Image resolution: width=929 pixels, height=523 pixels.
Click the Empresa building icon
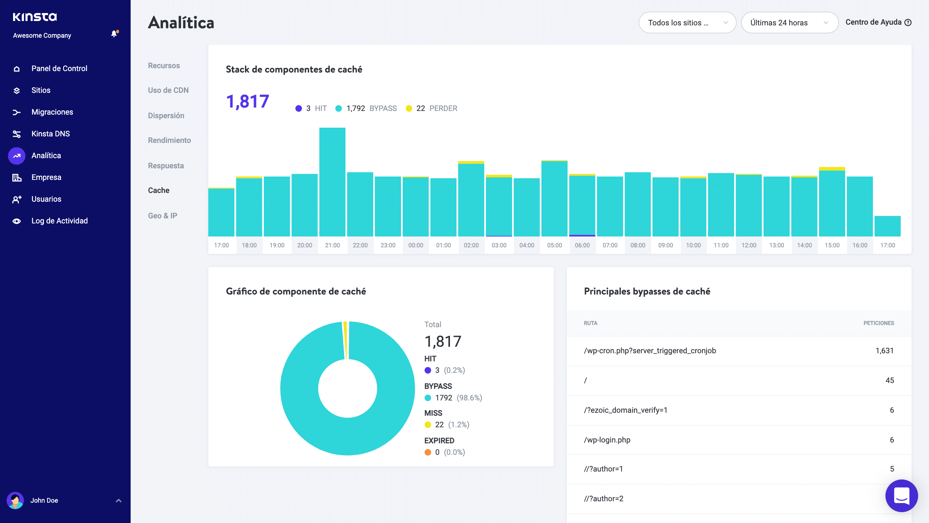coord(17,178)
